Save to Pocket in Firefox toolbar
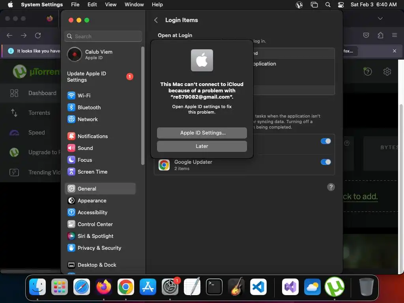The width and height of the screenshot is (404, 303). [366, 35]
